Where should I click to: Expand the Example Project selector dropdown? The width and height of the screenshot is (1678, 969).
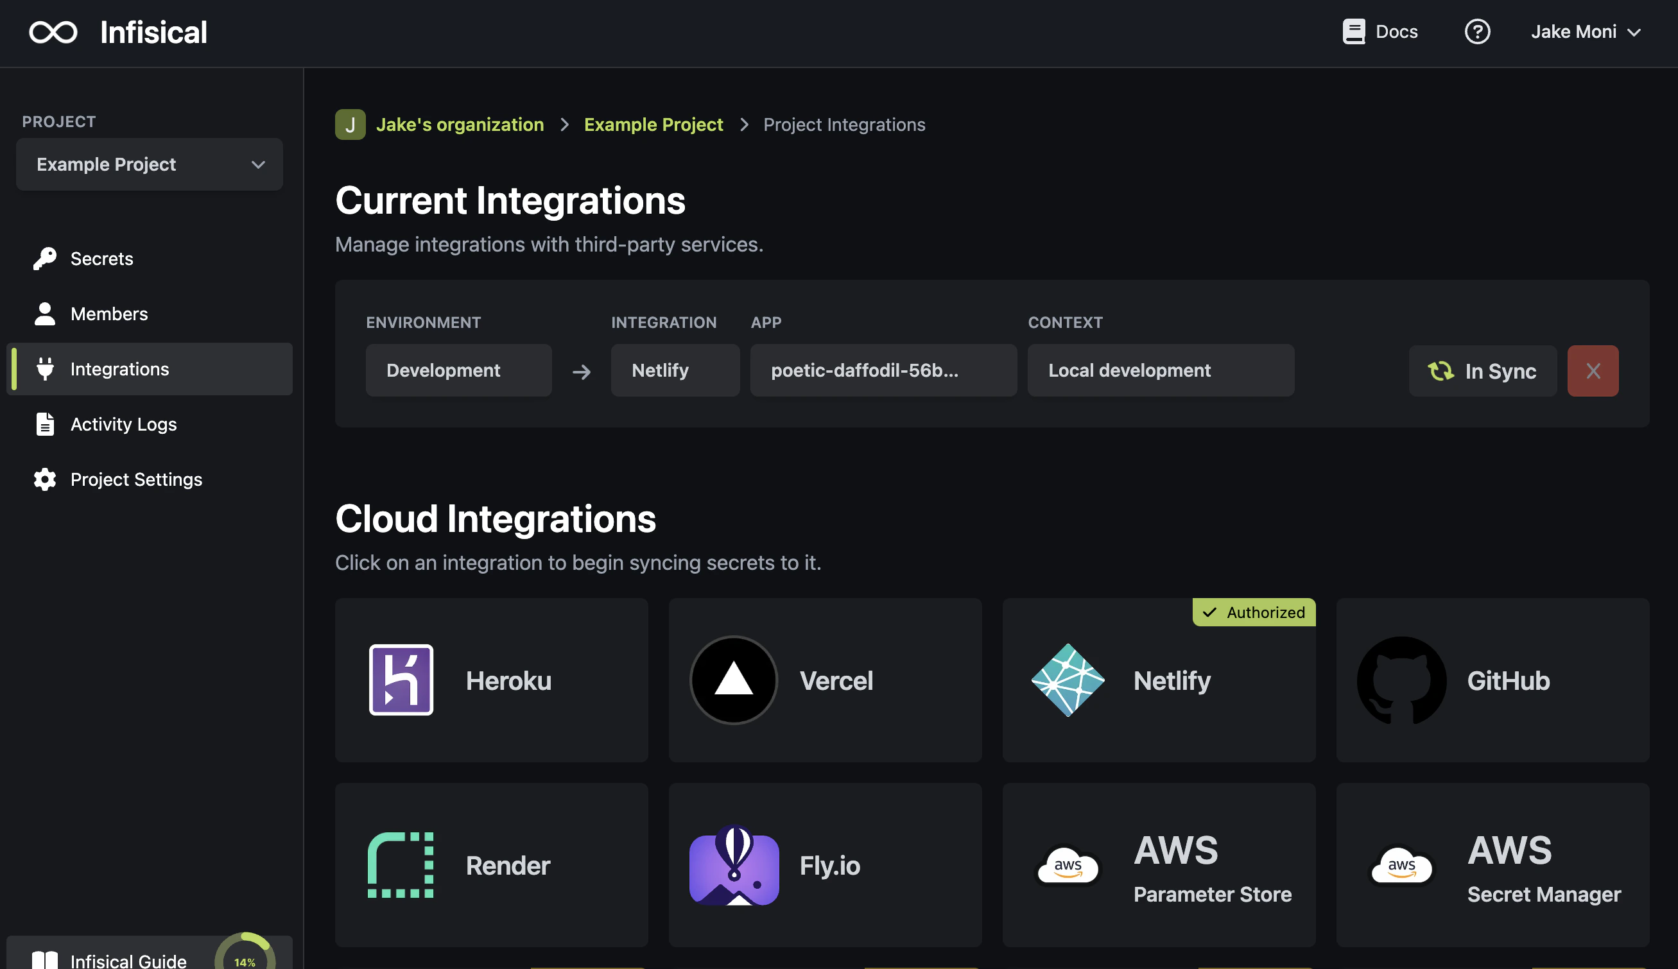pyautogui.click(x=149, y=164)
